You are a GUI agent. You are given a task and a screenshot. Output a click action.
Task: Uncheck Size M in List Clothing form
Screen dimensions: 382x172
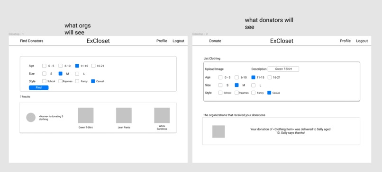(x=236, y=85)
